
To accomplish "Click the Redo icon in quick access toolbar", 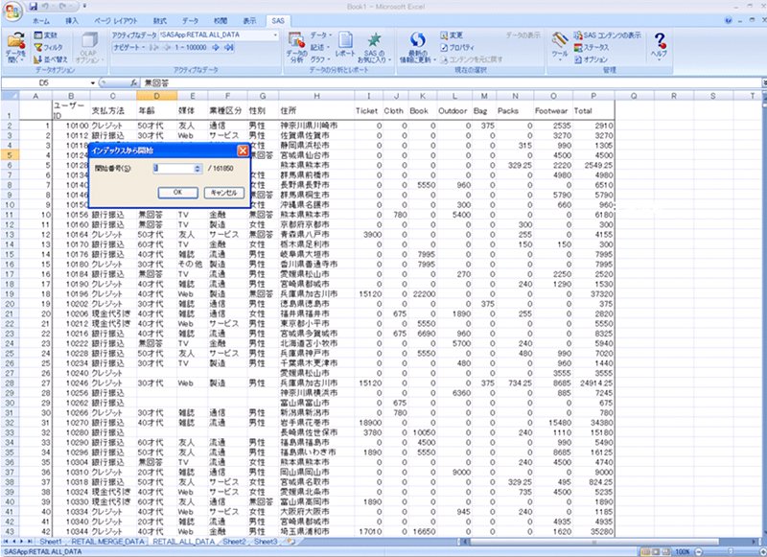I will pyautogui.click(x=63, y=7).
